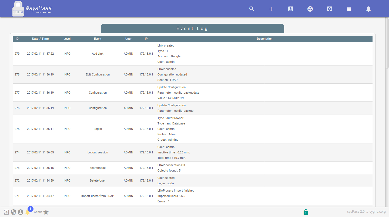Select the 'Edit Configuration' event cell
389x217 pixels.
[98, 74]
